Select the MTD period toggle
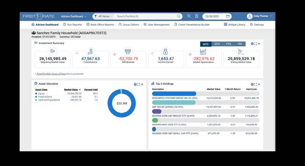Viewport: 305px width, 166px height. coord(206,44)
